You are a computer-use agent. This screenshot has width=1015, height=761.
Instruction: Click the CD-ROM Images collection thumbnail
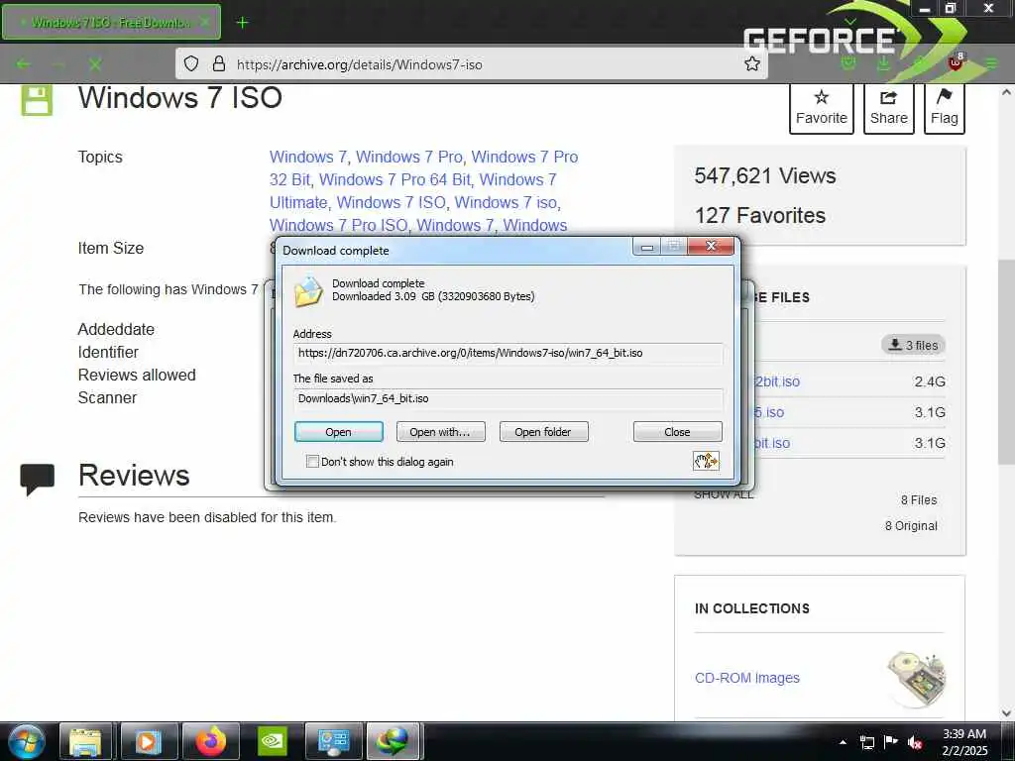(917, 678)
